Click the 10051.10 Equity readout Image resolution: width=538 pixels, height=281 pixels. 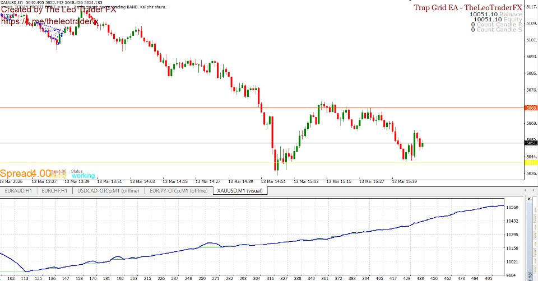[x=498, y=20]
